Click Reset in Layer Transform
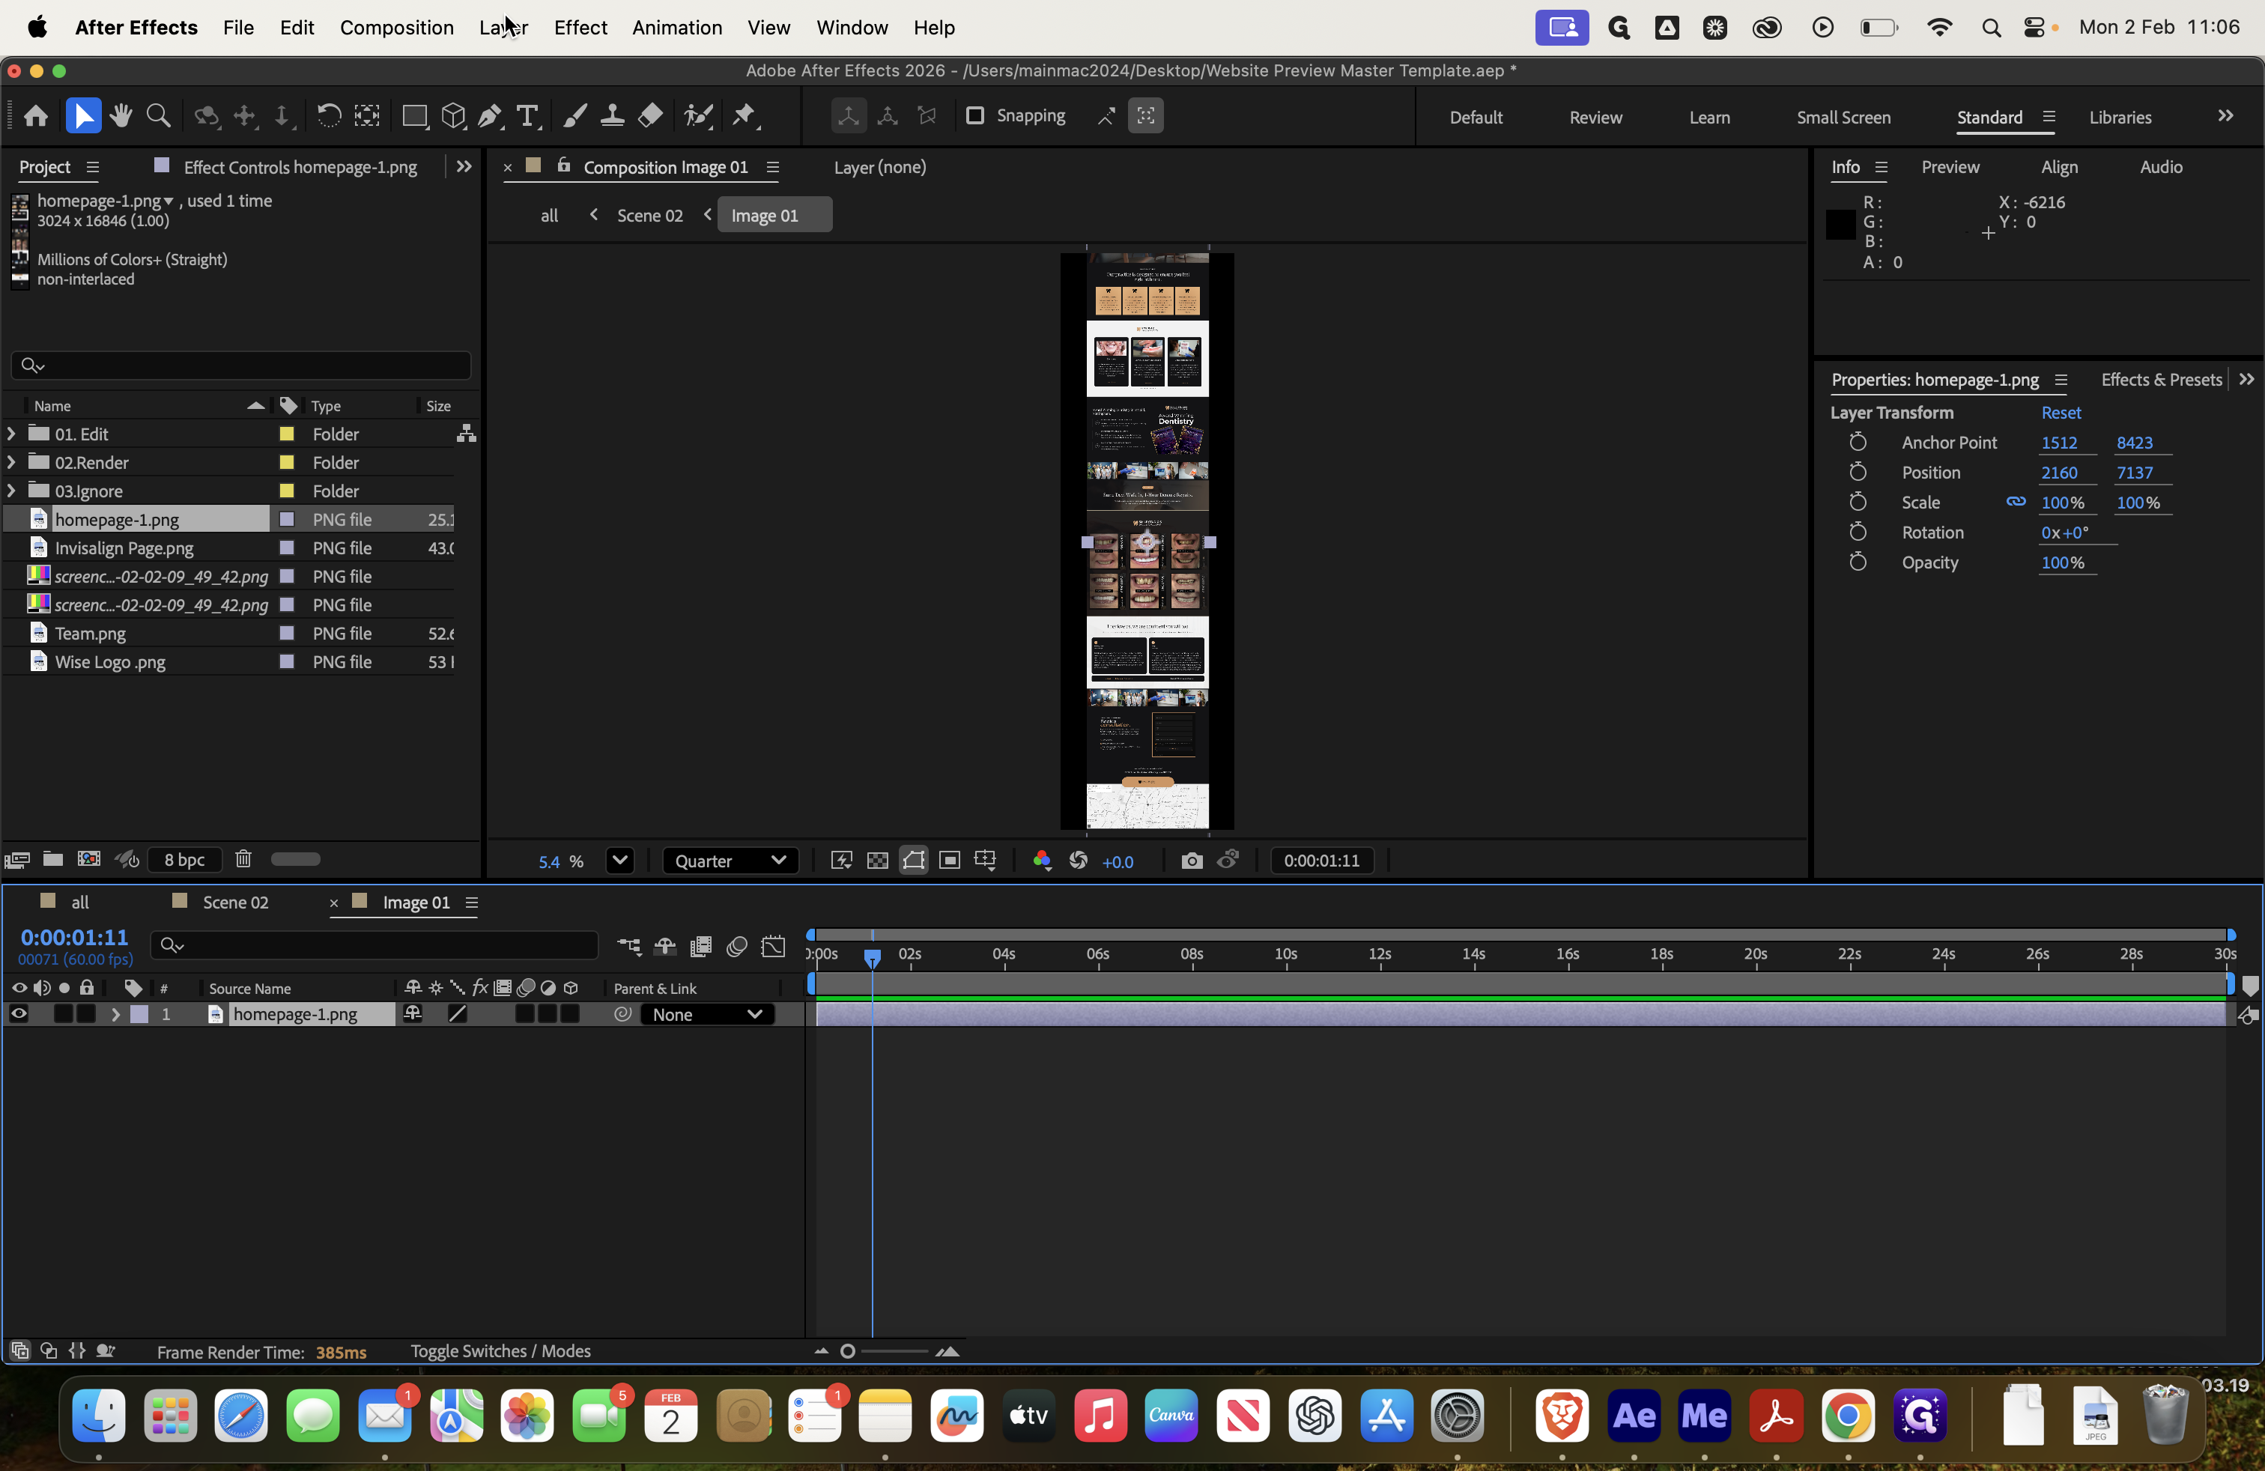 click(2061, 412)
